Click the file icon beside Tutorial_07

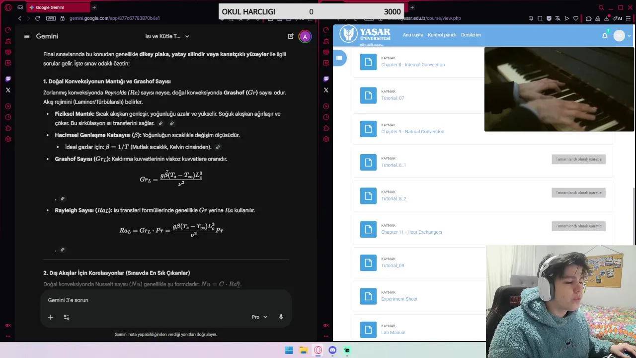368,95
